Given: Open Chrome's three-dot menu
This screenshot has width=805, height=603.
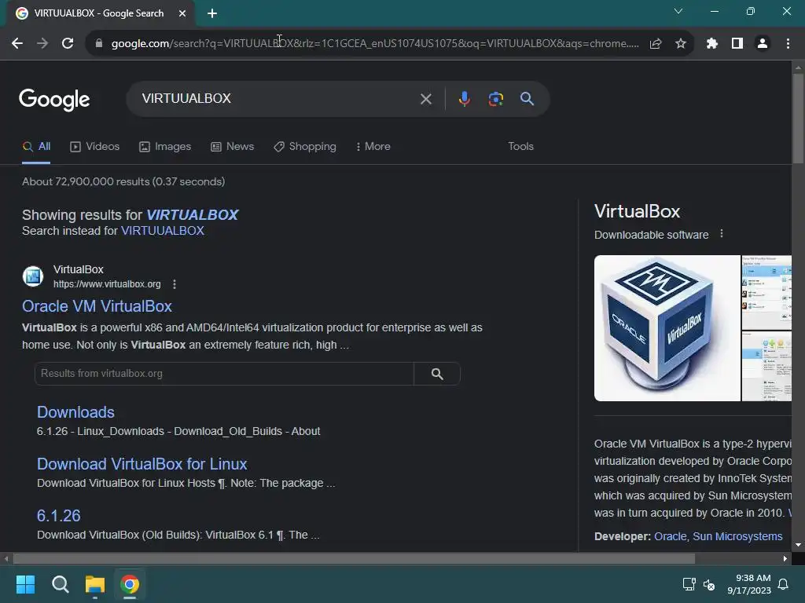Looking at the screenshot, I should [x=788, y=44].
